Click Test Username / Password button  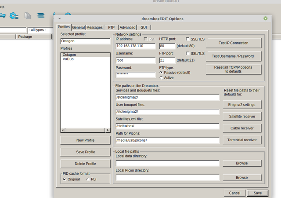(x=234, y=56)
